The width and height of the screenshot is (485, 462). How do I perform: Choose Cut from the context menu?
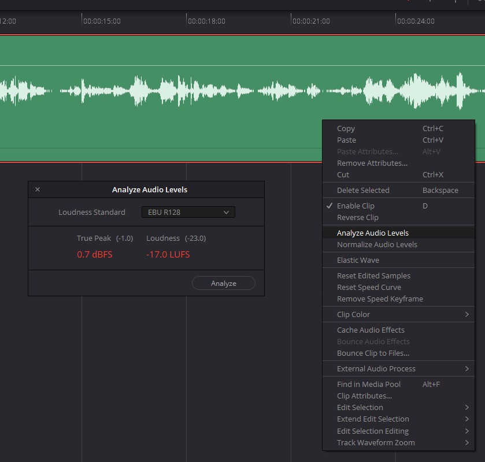(398, 174)
